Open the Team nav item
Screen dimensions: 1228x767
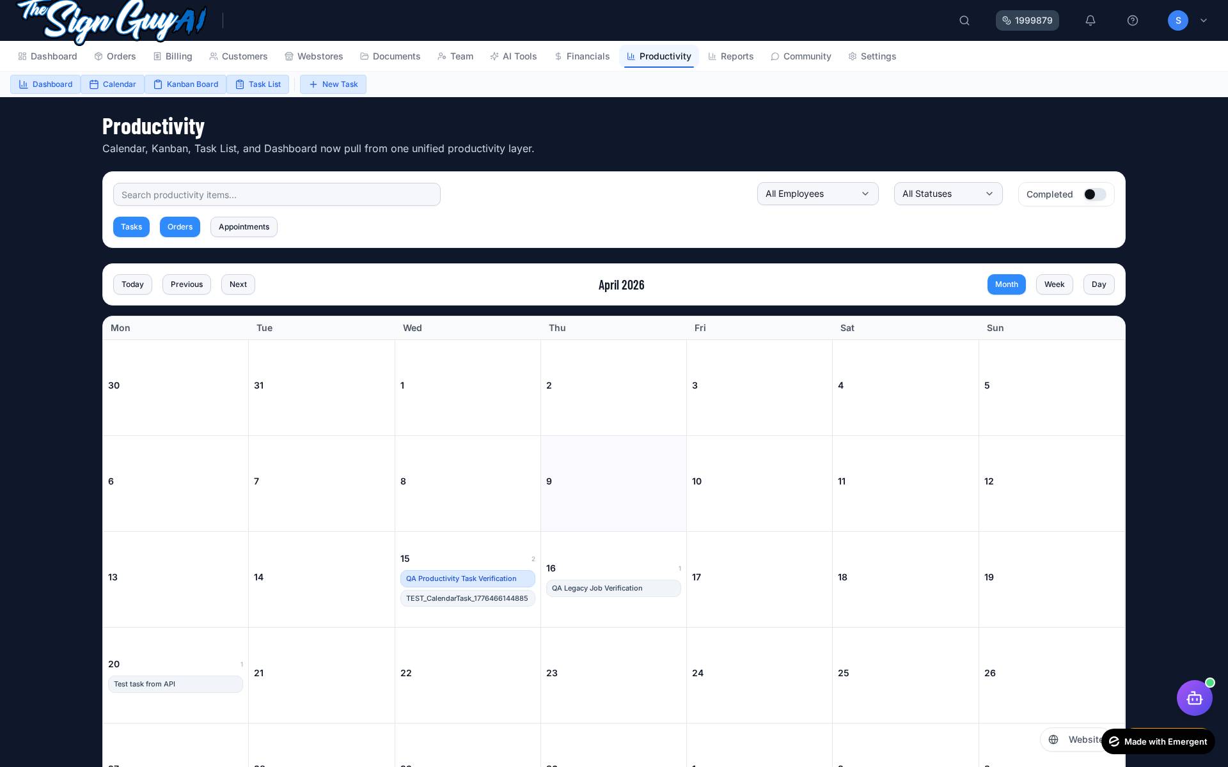[x=455, y=56]
